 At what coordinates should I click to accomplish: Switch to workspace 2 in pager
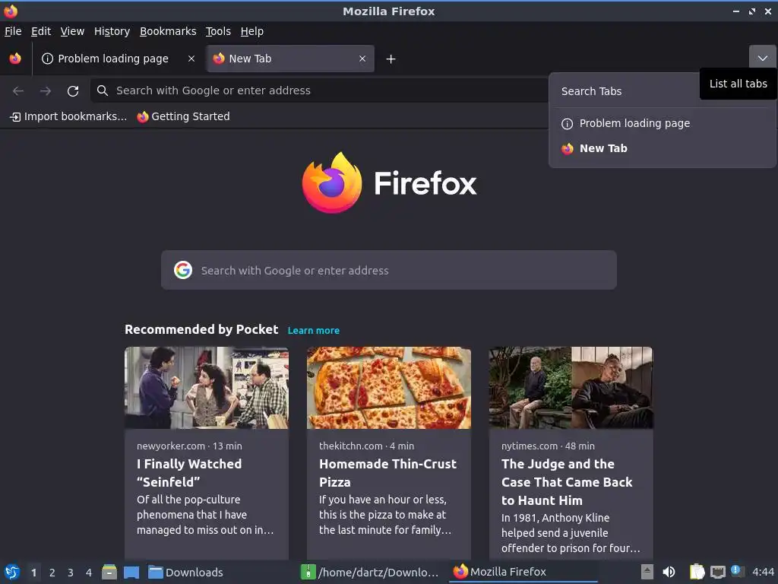point(52,573)
